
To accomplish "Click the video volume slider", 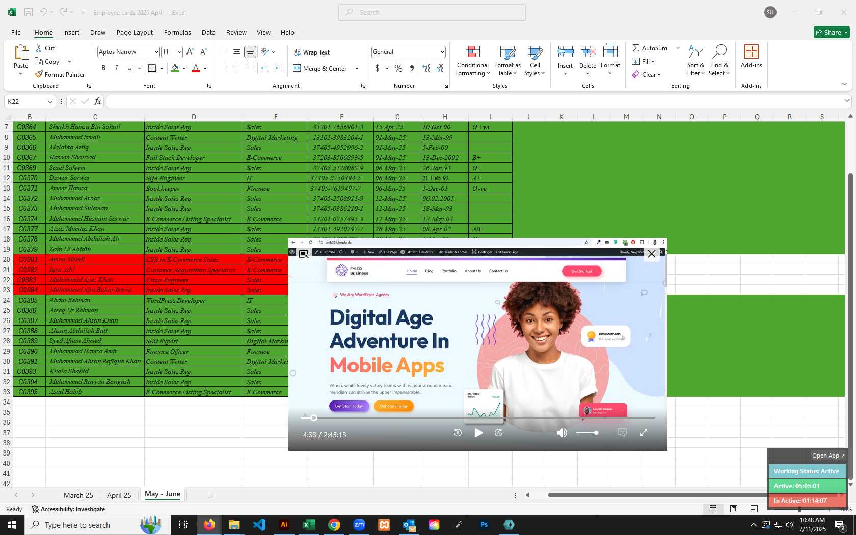I will pos(587,433).
